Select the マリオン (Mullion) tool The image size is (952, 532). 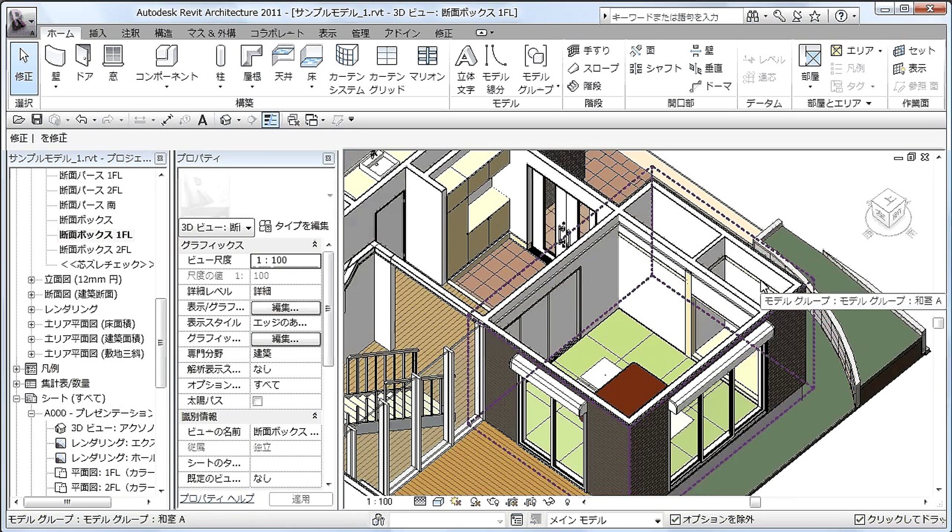[x=427, y=63]
